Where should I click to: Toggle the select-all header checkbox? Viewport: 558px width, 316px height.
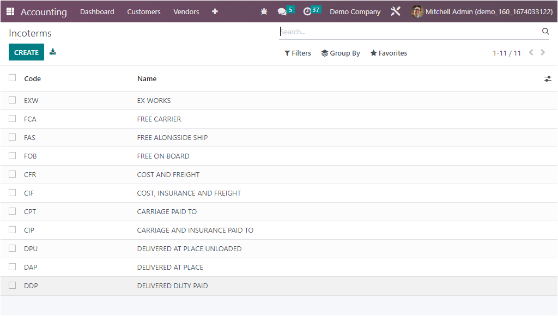click(x=13, y=77)
